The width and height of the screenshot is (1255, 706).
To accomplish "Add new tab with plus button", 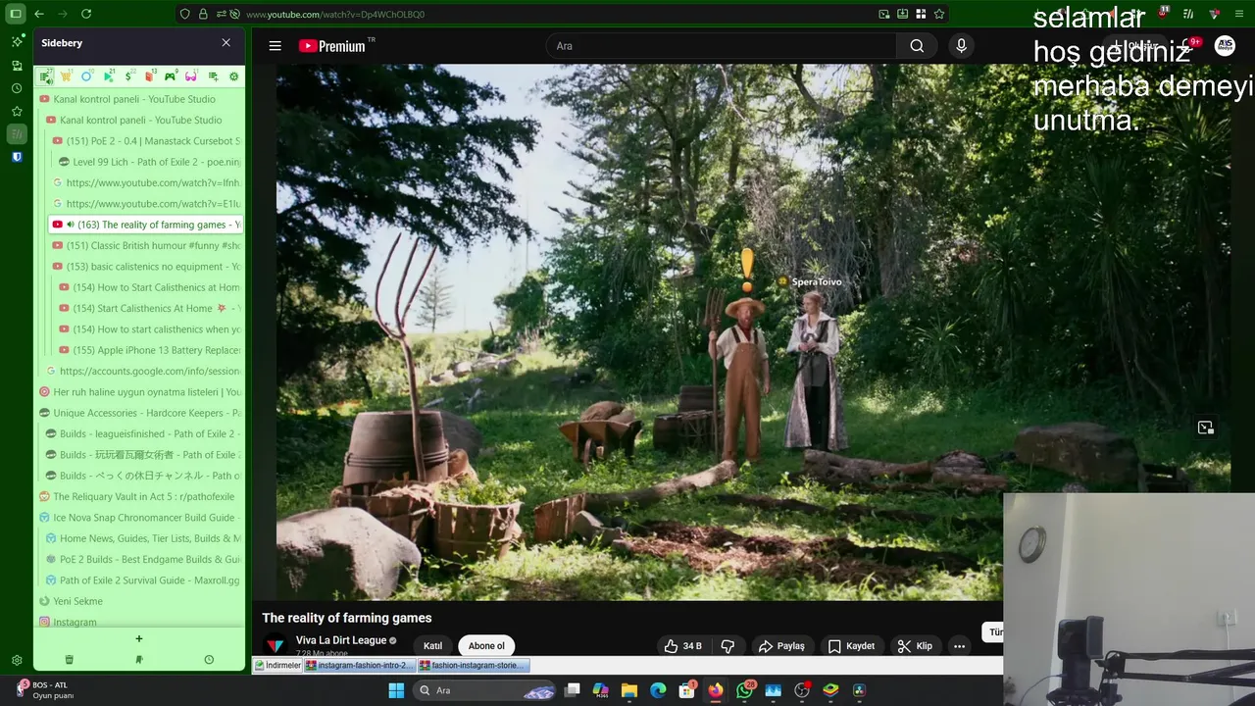I will tap(138, 639).
